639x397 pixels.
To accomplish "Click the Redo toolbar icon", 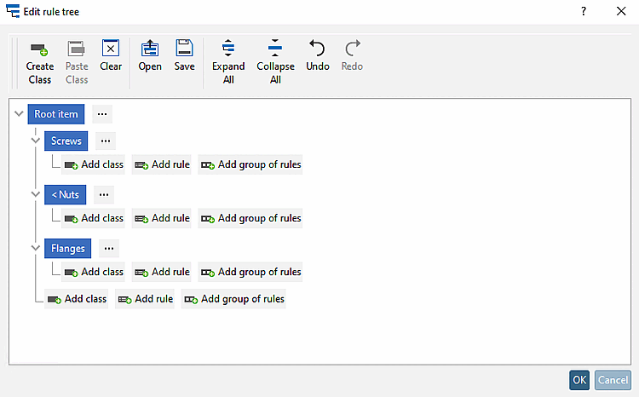I will click(x=352, y=55).
